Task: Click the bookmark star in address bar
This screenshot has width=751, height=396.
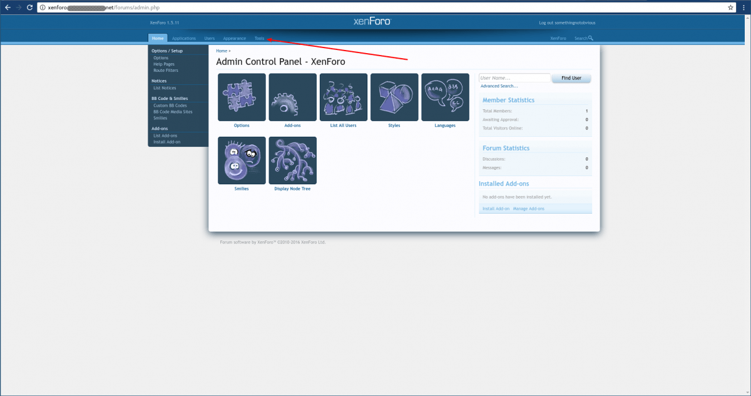Action: [x=730, y=8]
